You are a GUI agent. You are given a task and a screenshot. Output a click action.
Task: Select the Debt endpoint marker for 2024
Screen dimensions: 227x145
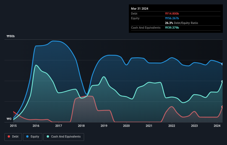tap(222, 107)
